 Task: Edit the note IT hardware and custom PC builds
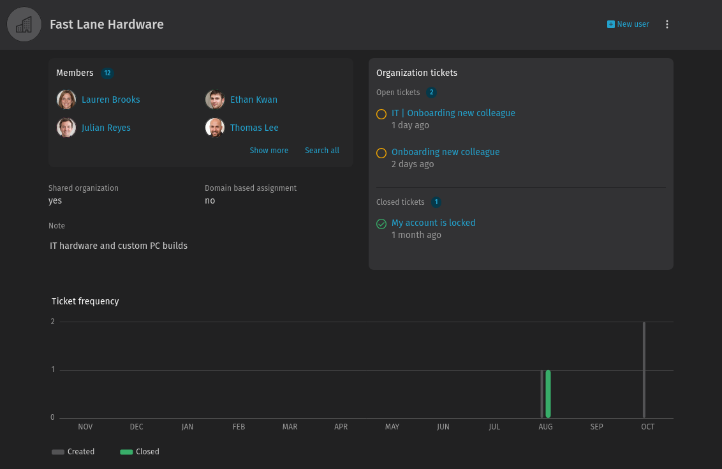(119, 246)
